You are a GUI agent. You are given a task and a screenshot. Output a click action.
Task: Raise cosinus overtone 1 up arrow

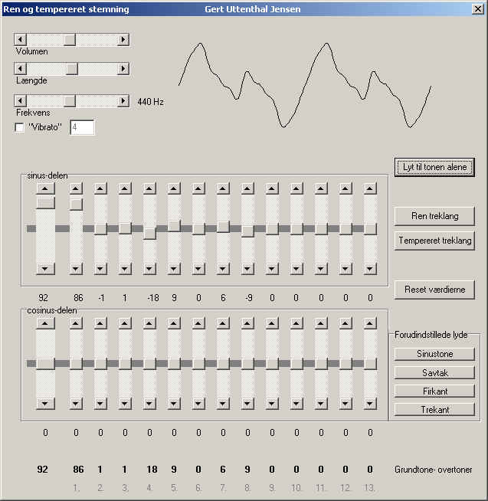coord(76,323)
